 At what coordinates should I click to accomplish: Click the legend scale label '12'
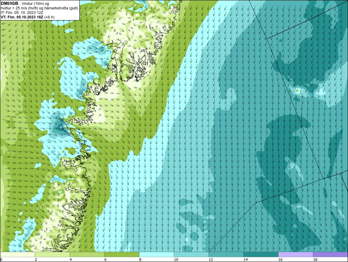(211, 260)
